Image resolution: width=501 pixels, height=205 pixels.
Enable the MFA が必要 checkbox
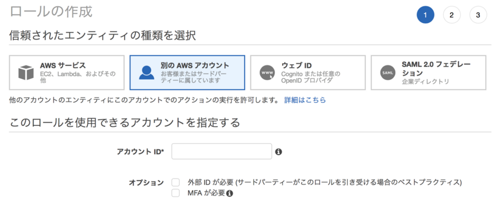(x=176, y=193)
